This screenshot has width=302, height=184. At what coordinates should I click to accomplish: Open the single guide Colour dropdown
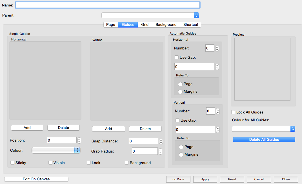click(56, 150)
